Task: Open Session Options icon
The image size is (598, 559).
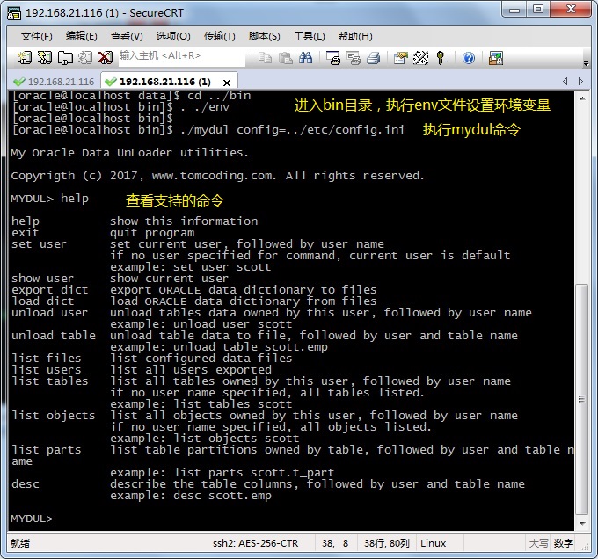Action: (x=401, y=58)
